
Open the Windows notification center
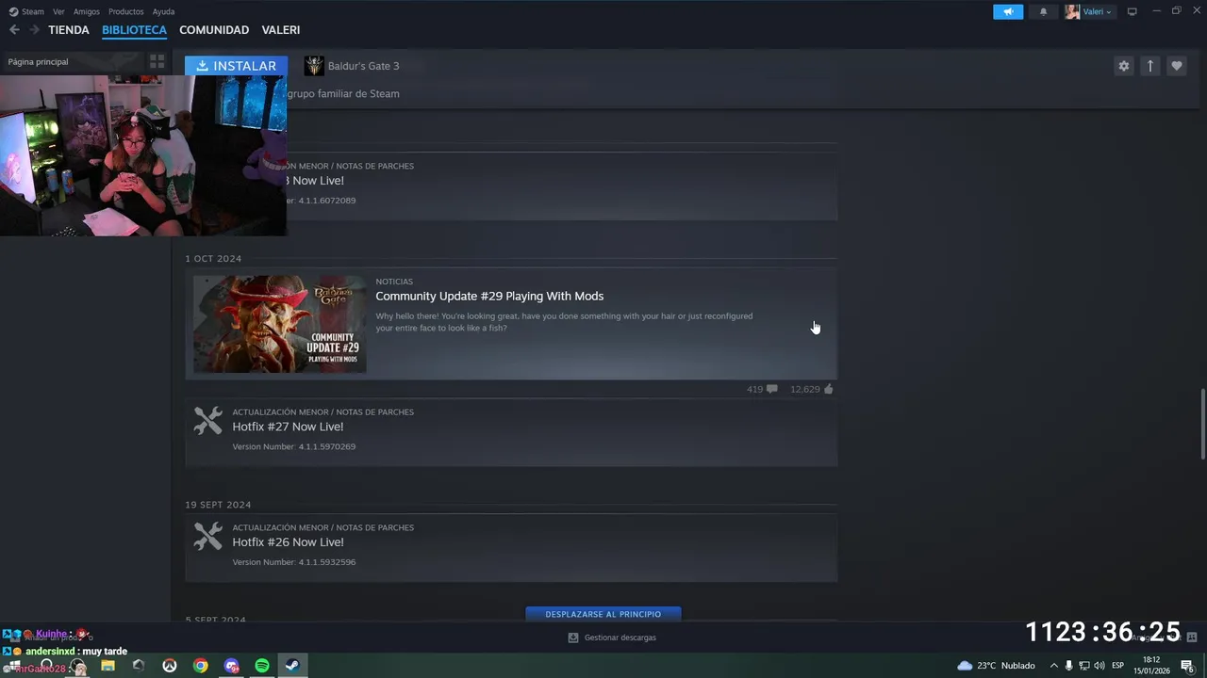point(1187,666)
